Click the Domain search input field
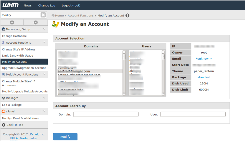Viewport: 245px width, 141px height. 106,114
